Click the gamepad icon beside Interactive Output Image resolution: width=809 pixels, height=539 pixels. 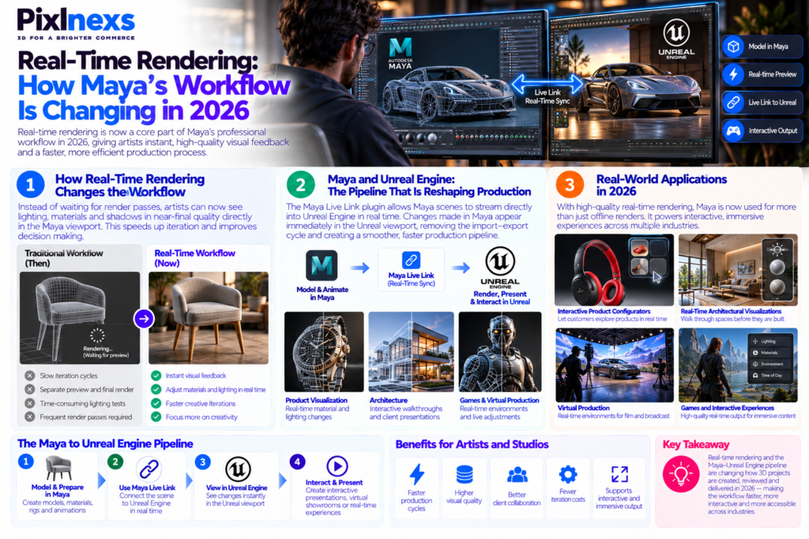pos(733,130)
